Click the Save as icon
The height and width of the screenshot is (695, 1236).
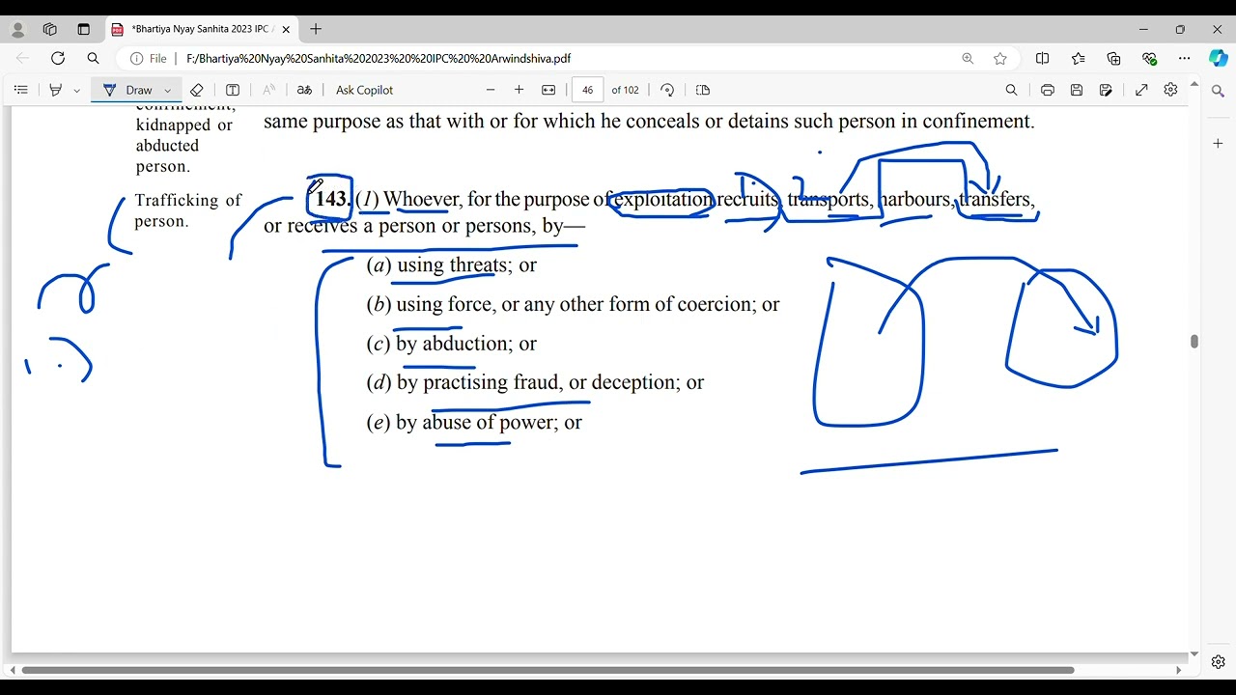(1106, 90)
